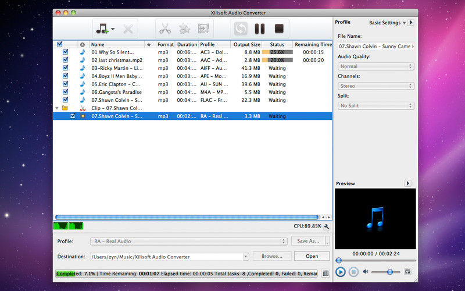The width and height of the screenshot is (465, 291).
Task: Click the snapshot icon beside volume
Action: pos(408,271)
